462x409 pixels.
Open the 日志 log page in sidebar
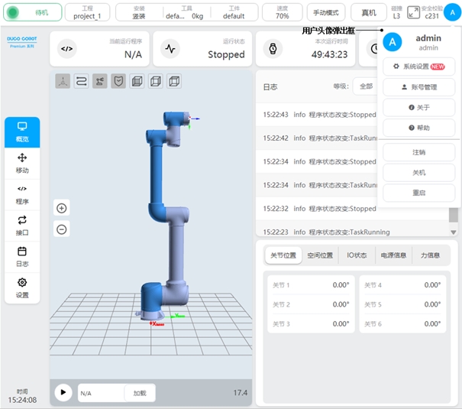pyautogui.click(x=22, y=257)
